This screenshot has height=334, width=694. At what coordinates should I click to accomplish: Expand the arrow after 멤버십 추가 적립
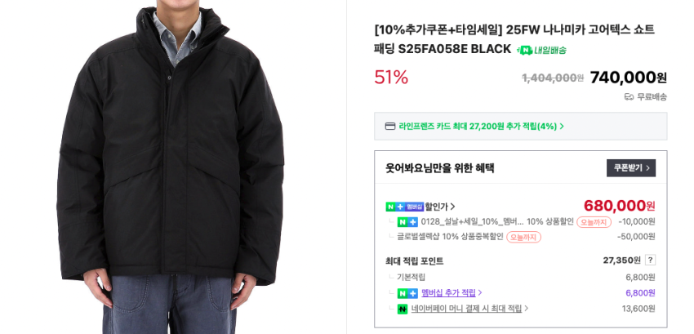coord(480,293)
